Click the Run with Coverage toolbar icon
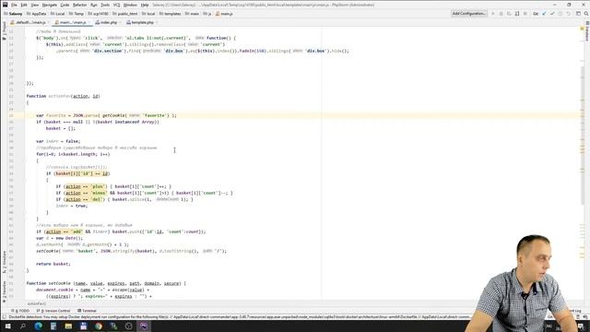 (509, 14)
